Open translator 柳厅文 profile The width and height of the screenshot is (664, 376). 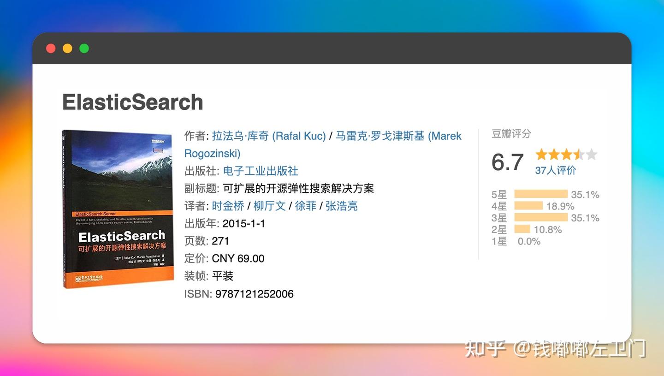(270, 206)
